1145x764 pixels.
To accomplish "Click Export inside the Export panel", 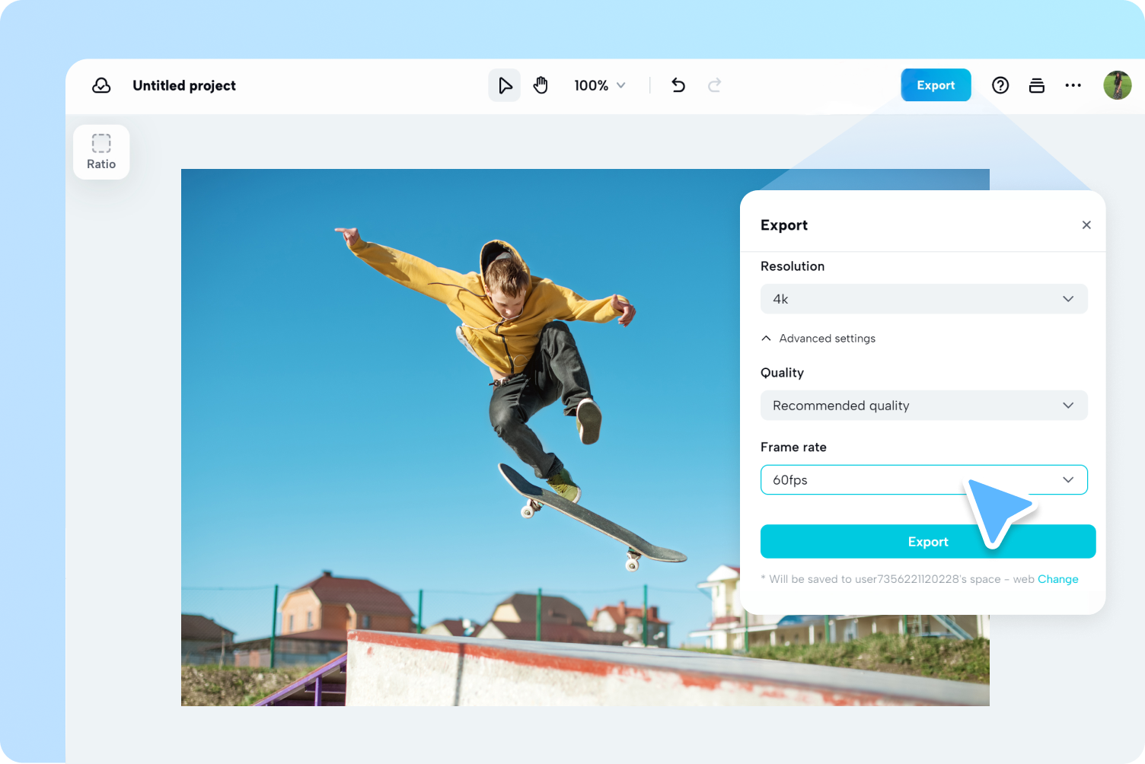I will click(928, 541).
